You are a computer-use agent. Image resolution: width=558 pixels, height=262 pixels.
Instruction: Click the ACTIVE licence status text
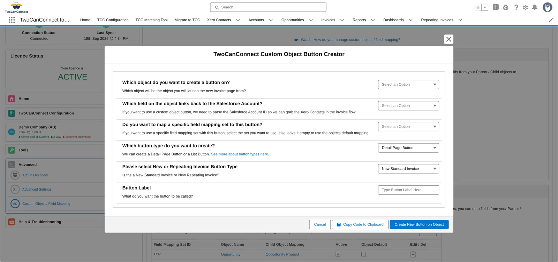pyautogui.click(x=73, y=77)
